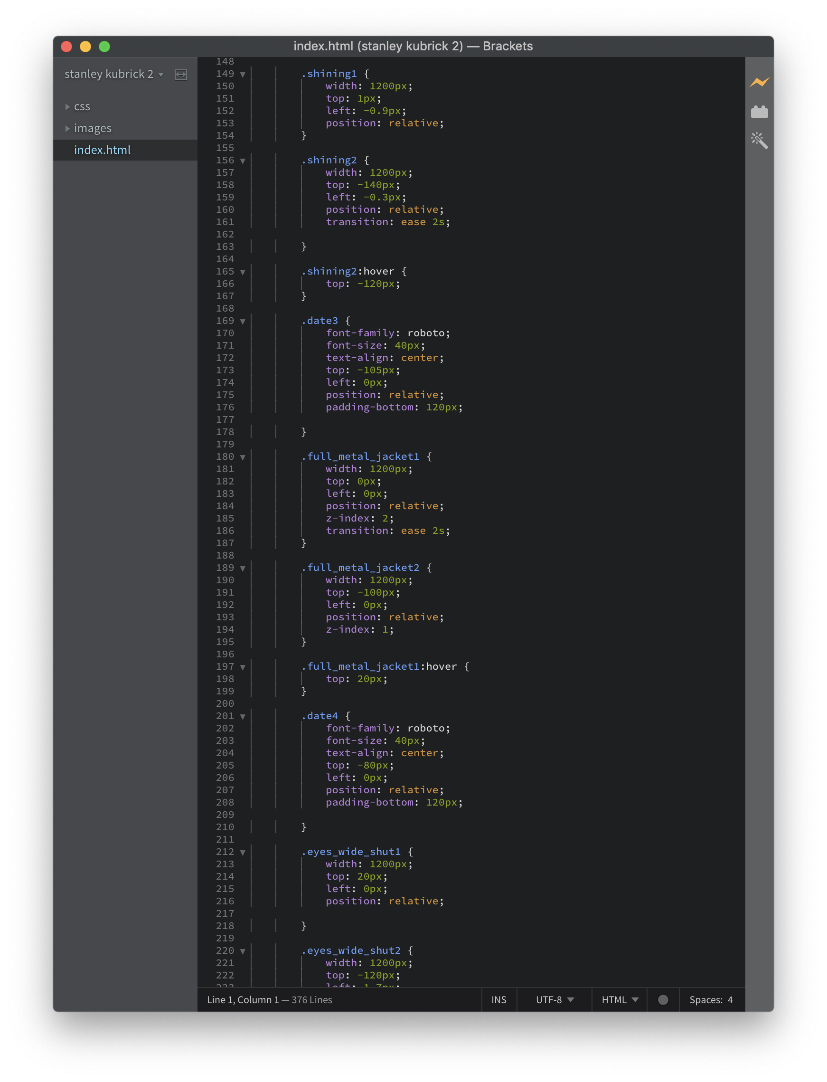This screenshot has height=1082, width=827.
Task: Click line number 185 in gutter
Action: (x=225, y=518)
